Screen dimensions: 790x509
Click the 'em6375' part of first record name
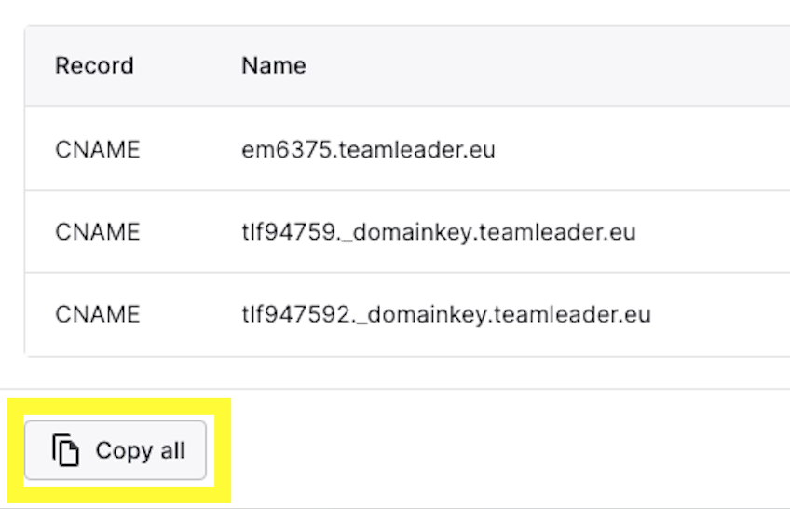pyautogui.click(x=287, y=149)
